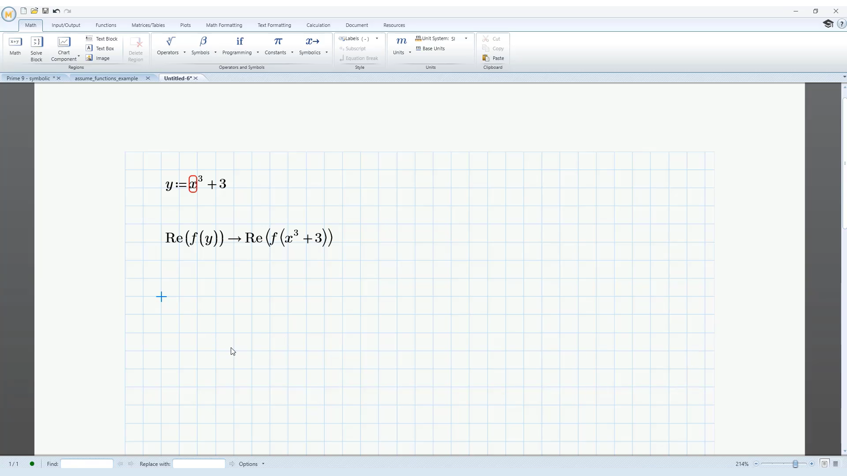
Task: Open the learning connector graduation cap icon
Action: [x=828, y=24]
